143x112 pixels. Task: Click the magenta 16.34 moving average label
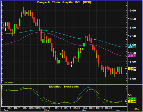coord(132,56)
